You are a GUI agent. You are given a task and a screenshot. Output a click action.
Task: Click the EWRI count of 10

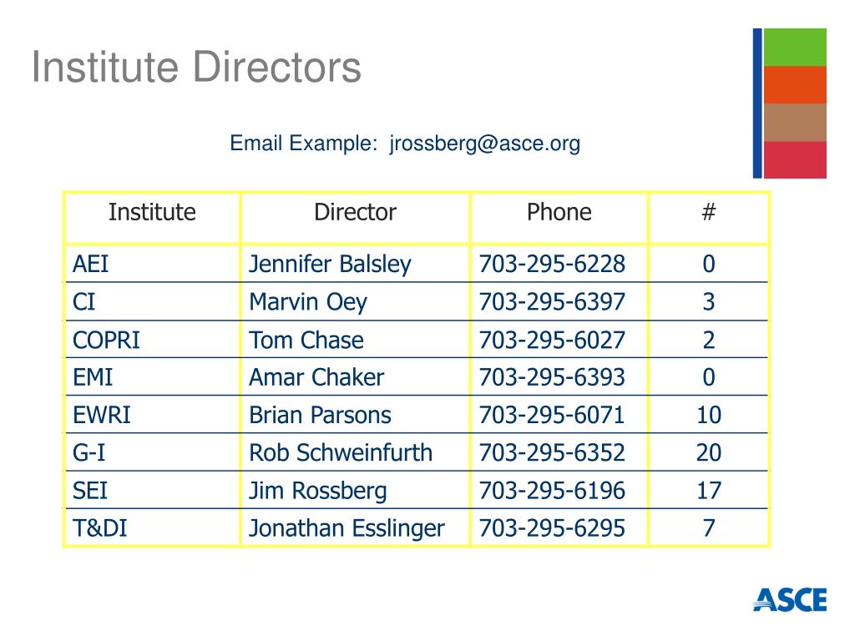(x=709, y=416)
